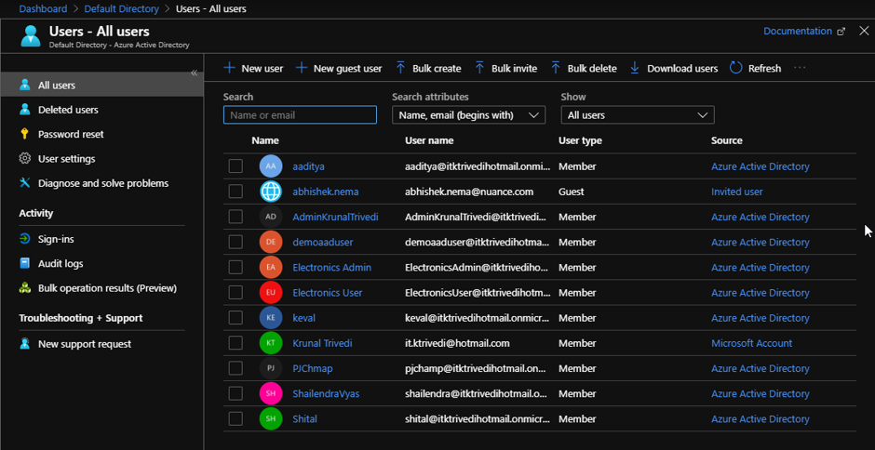Click the Refresh icon in toolbar
Screen dimensions: 875x450
point(735,68)
